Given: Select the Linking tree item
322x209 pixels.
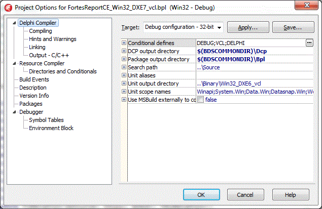Looking at the screenshot, I should pos(37,47).
